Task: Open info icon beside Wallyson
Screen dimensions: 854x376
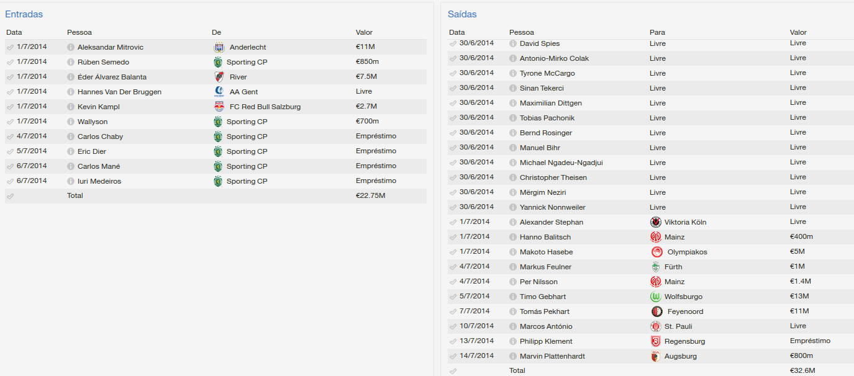Action: [71, 122]
